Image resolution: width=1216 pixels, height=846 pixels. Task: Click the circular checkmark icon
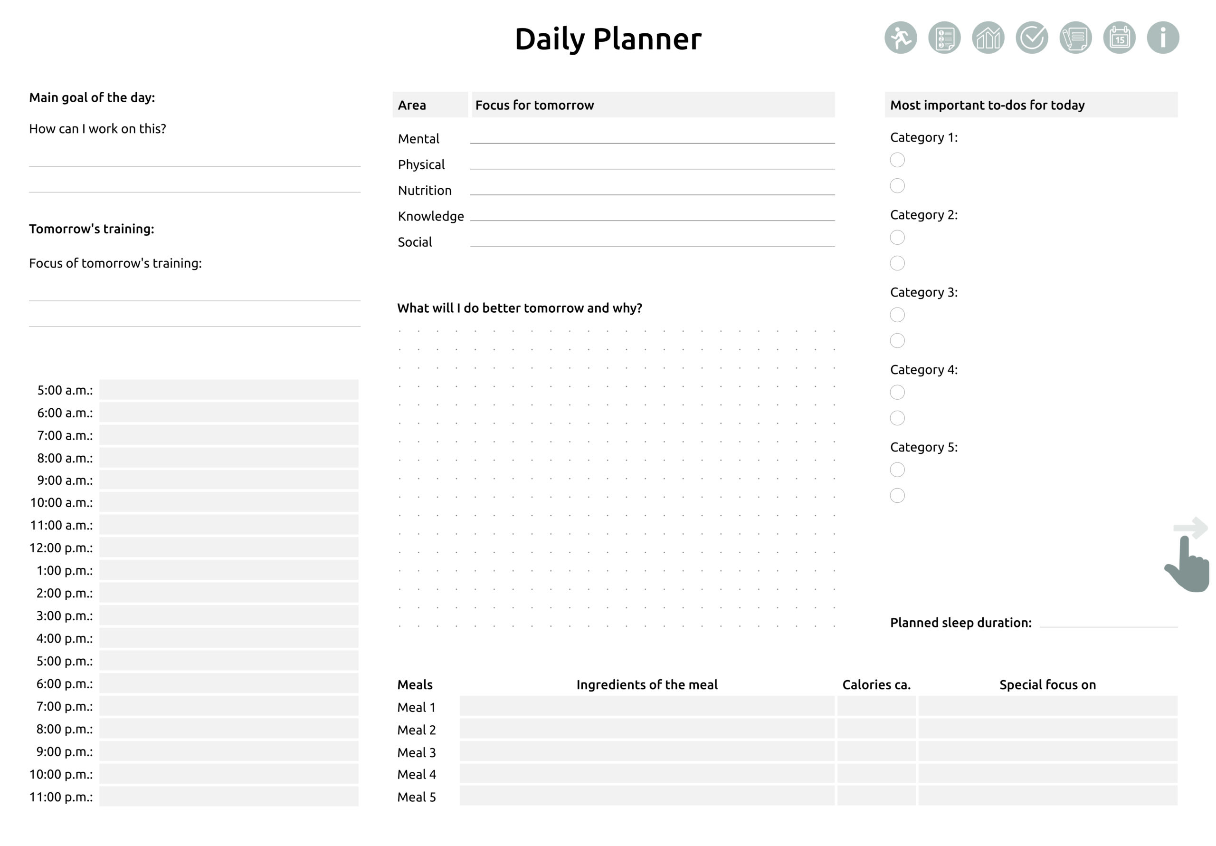point(1032,38)
